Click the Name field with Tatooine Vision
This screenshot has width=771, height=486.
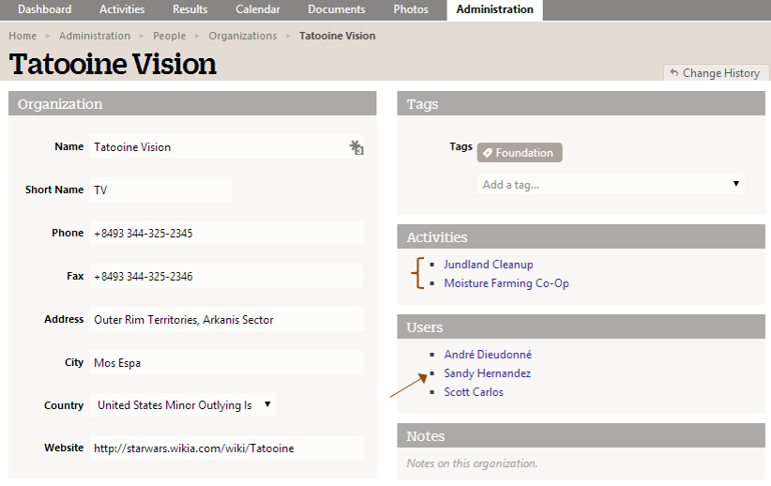(x=226, y=146)
